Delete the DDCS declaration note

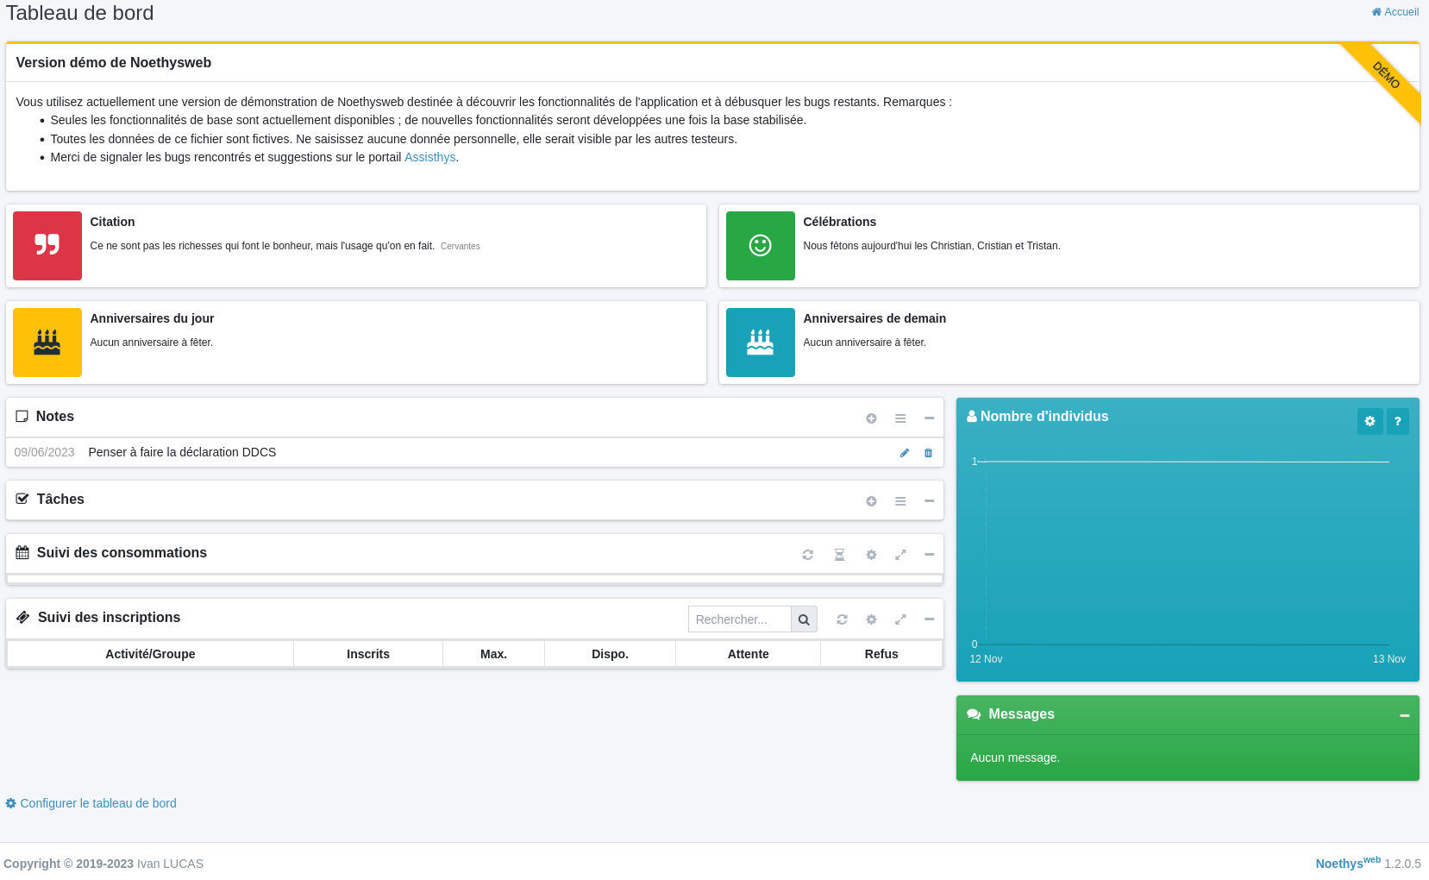pos(928,453)
